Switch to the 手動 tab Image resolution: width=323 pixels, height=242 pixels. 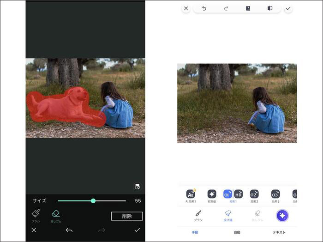pyautogui.click(x=195, y=232)
